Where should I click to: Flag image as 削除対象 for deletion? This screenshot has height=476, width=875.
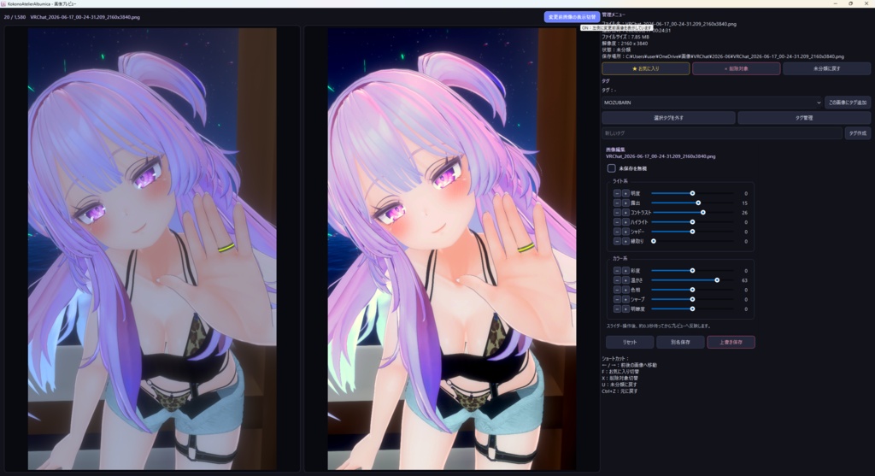tap(736, 68)
